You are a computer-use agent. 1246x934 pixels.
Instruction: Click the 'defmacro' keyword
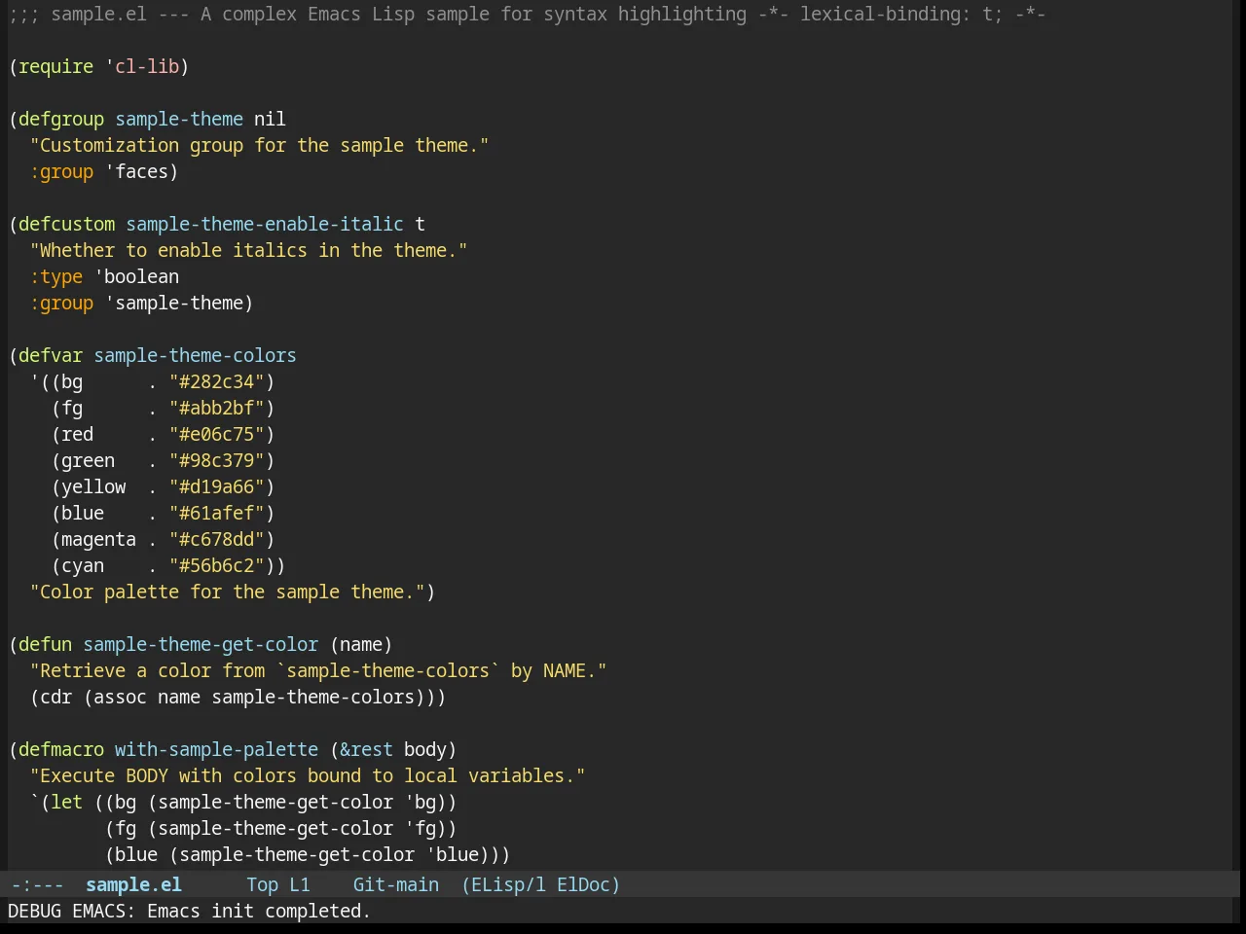point(61,749)
